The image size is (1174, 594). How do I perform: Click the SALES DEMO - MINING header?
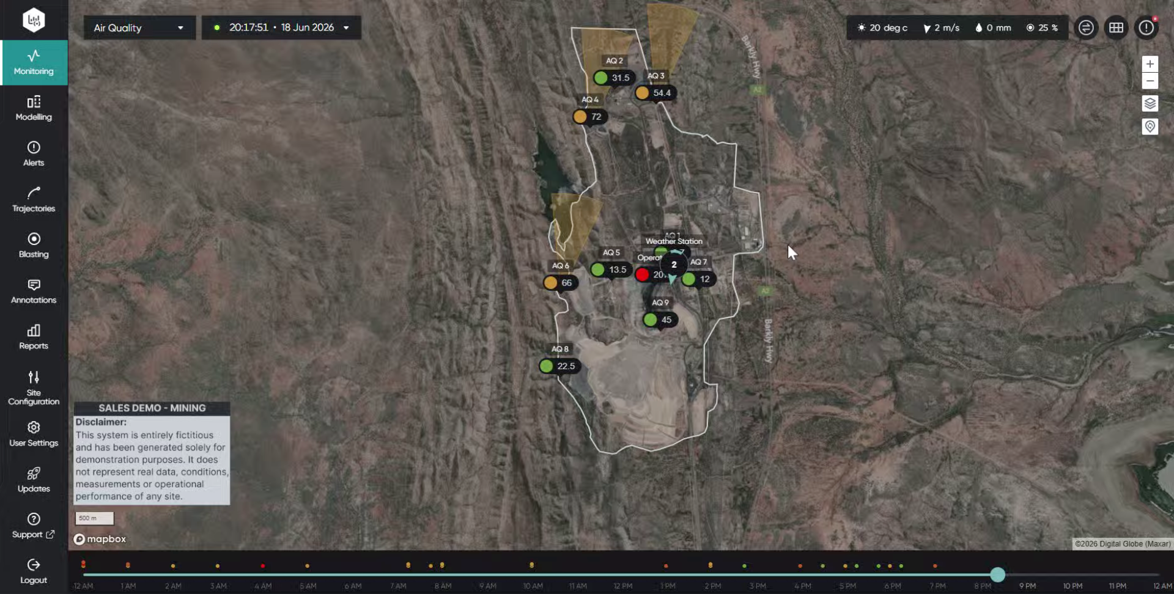[152, 408]
